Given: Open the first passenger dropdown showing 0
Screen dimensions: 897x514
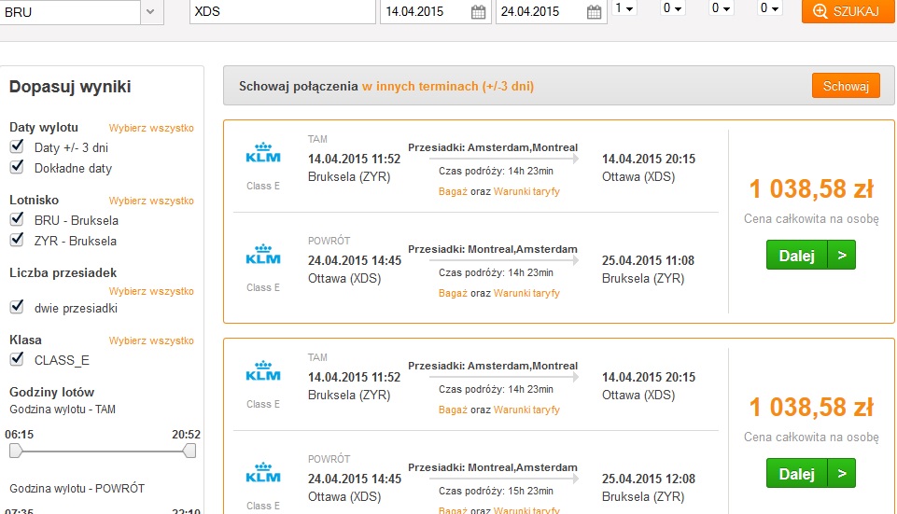Looking at the screenshot, I should point(673,8).
